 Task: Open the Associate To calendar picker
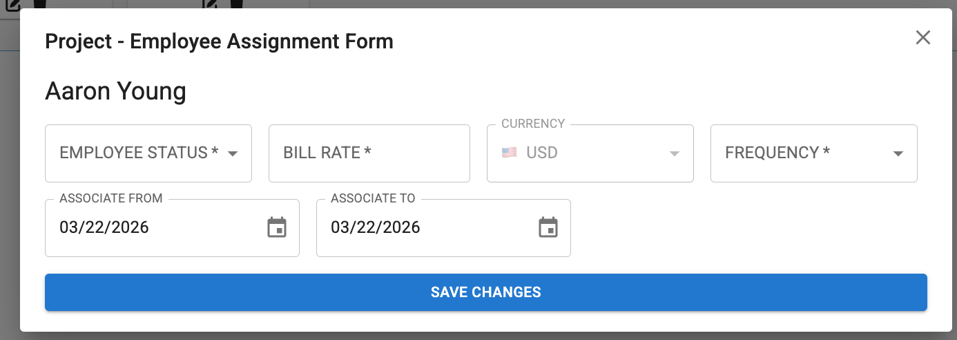tap(548, 227)
